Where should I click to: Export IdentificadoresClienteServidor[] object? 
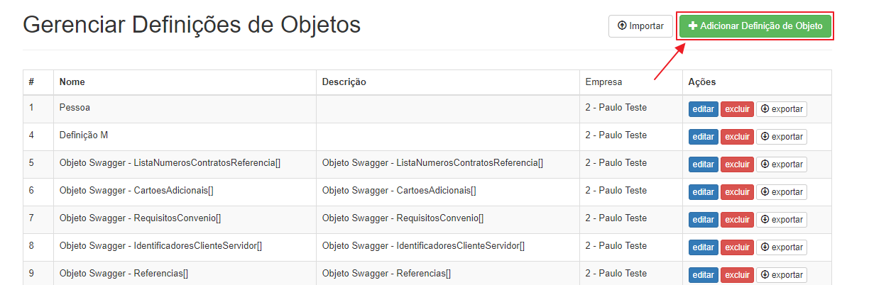click(782, 247)
